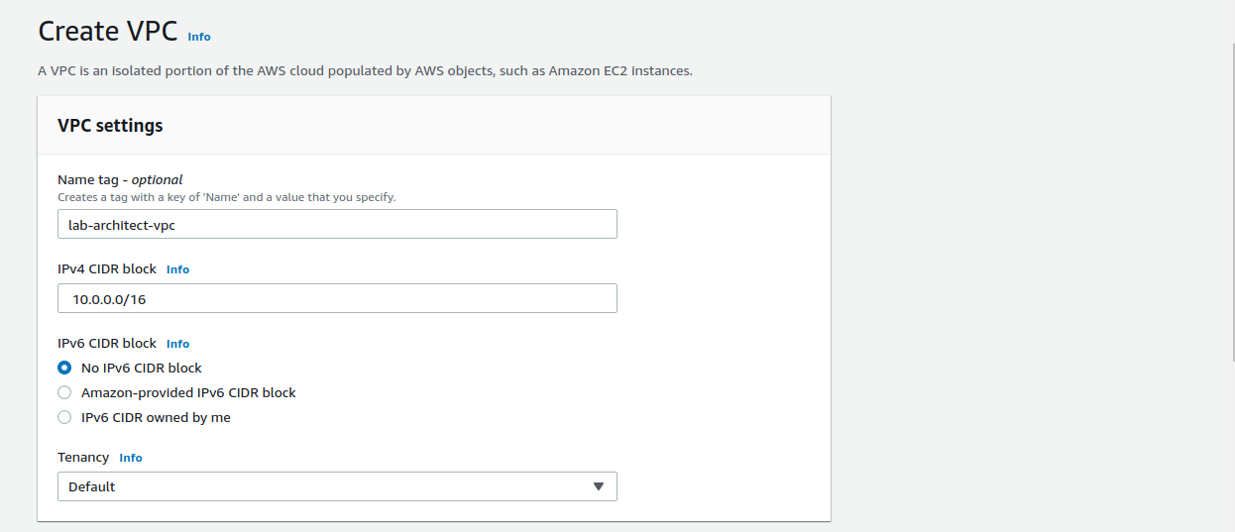Open Info link next to Tenancy
Screen dimensions: 1235x532
[131, 458]
